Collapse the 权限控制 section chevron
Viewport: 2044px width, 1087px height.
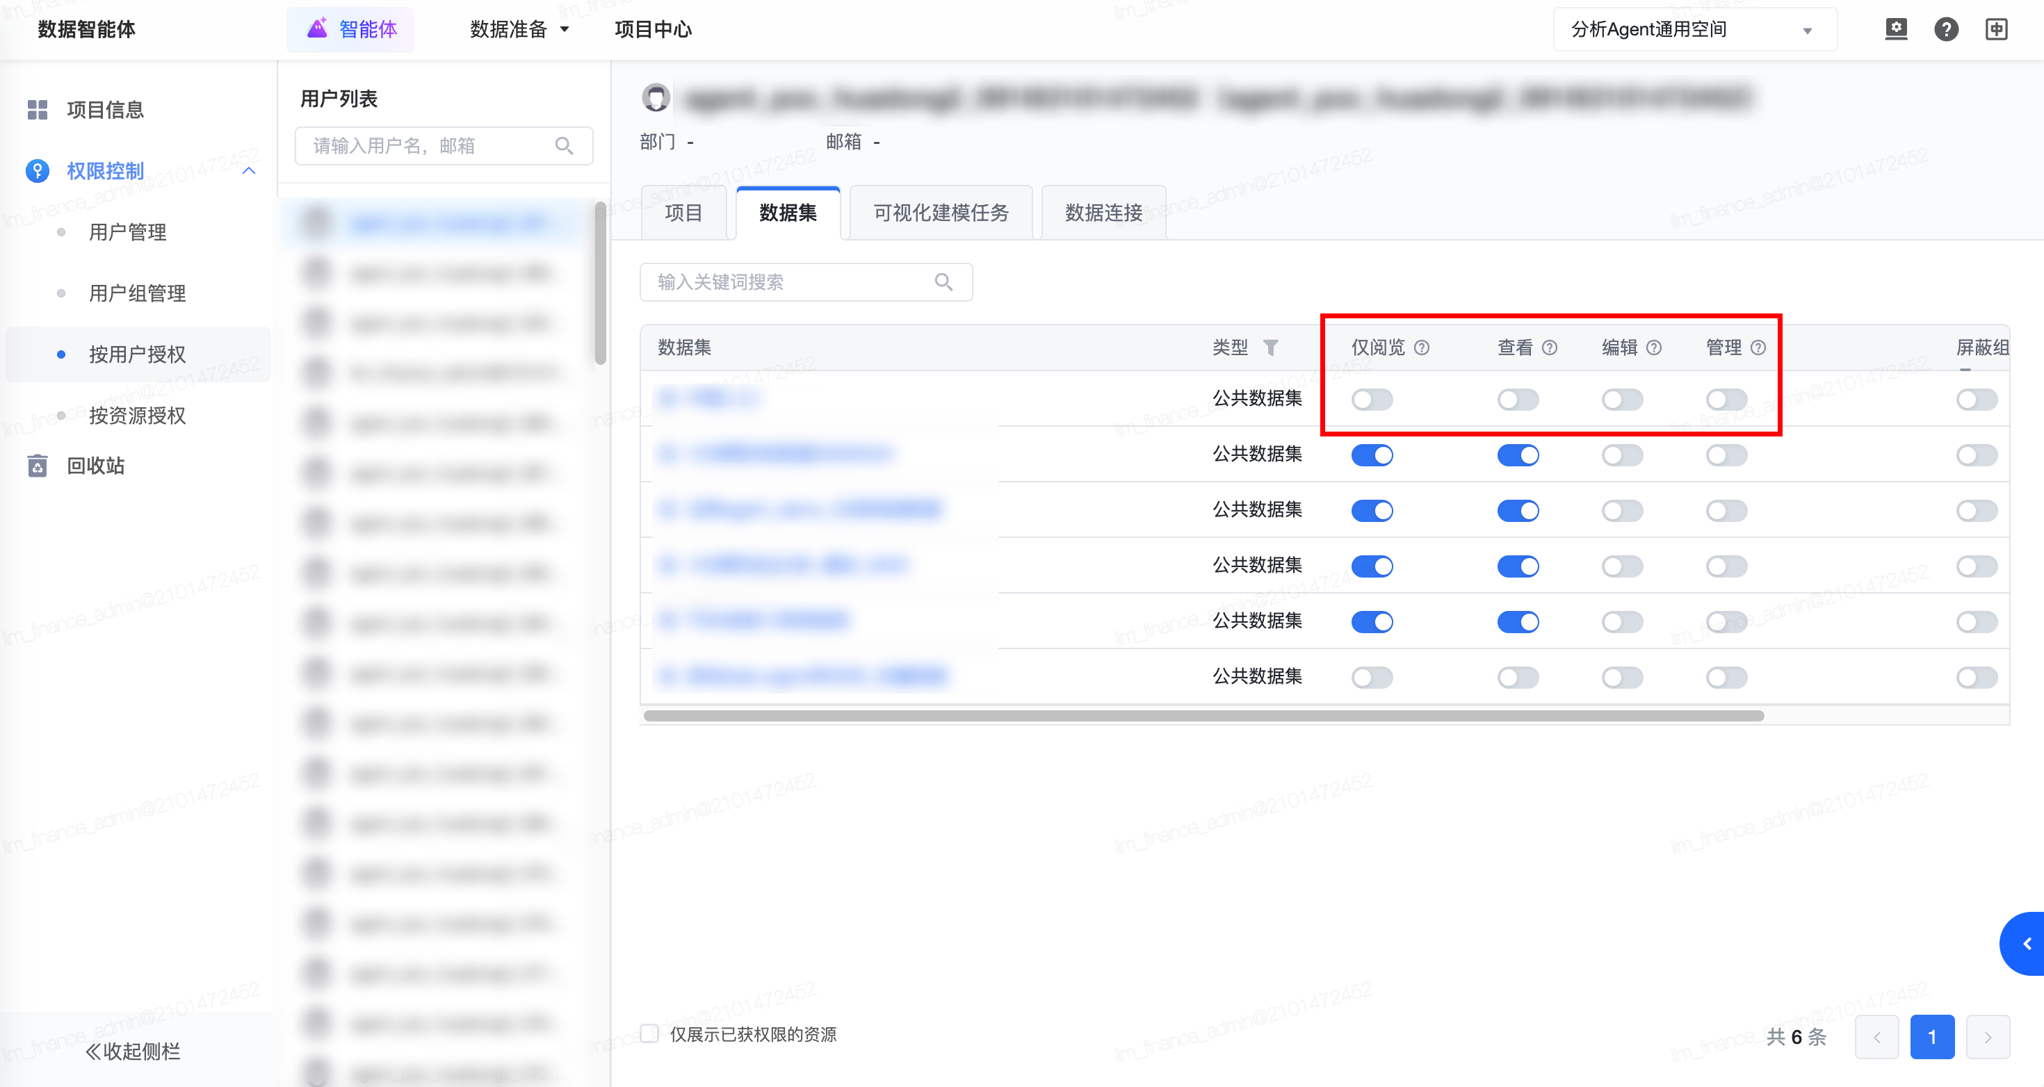248,170
